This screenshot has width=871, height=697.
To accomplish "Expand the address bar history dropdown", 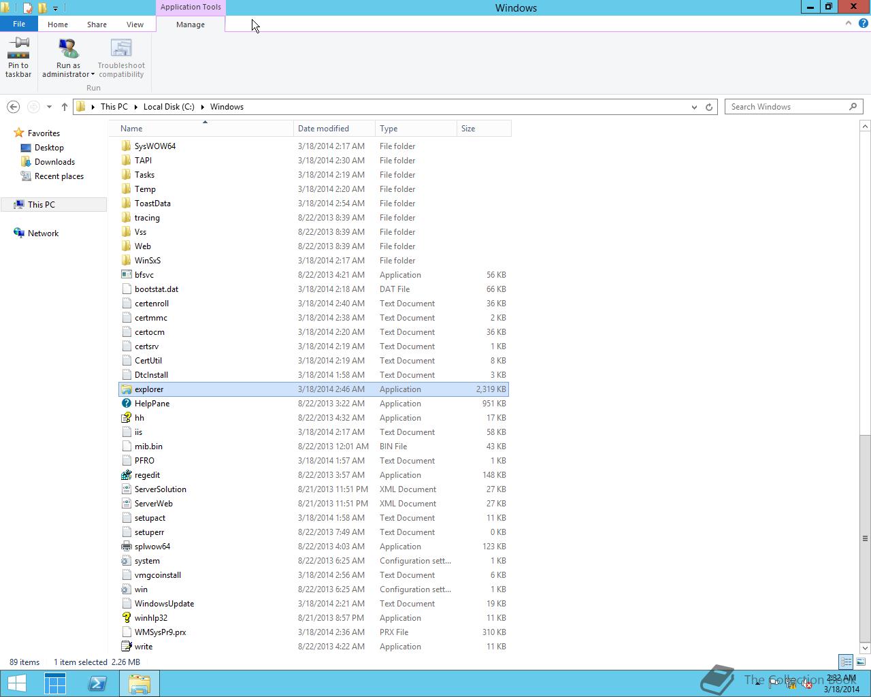I will pos(694,107).
